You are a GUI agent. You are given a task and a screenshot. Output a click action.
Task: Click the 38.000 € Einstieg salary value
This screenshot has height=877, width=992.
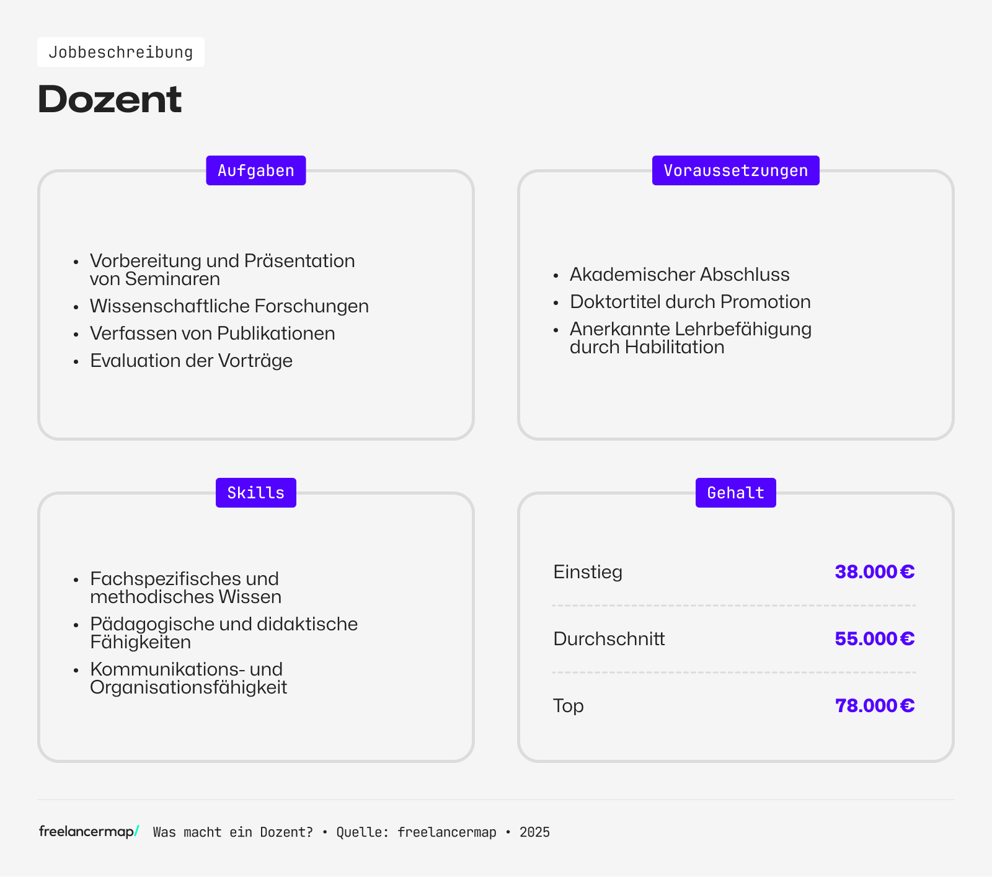[874, 571]
